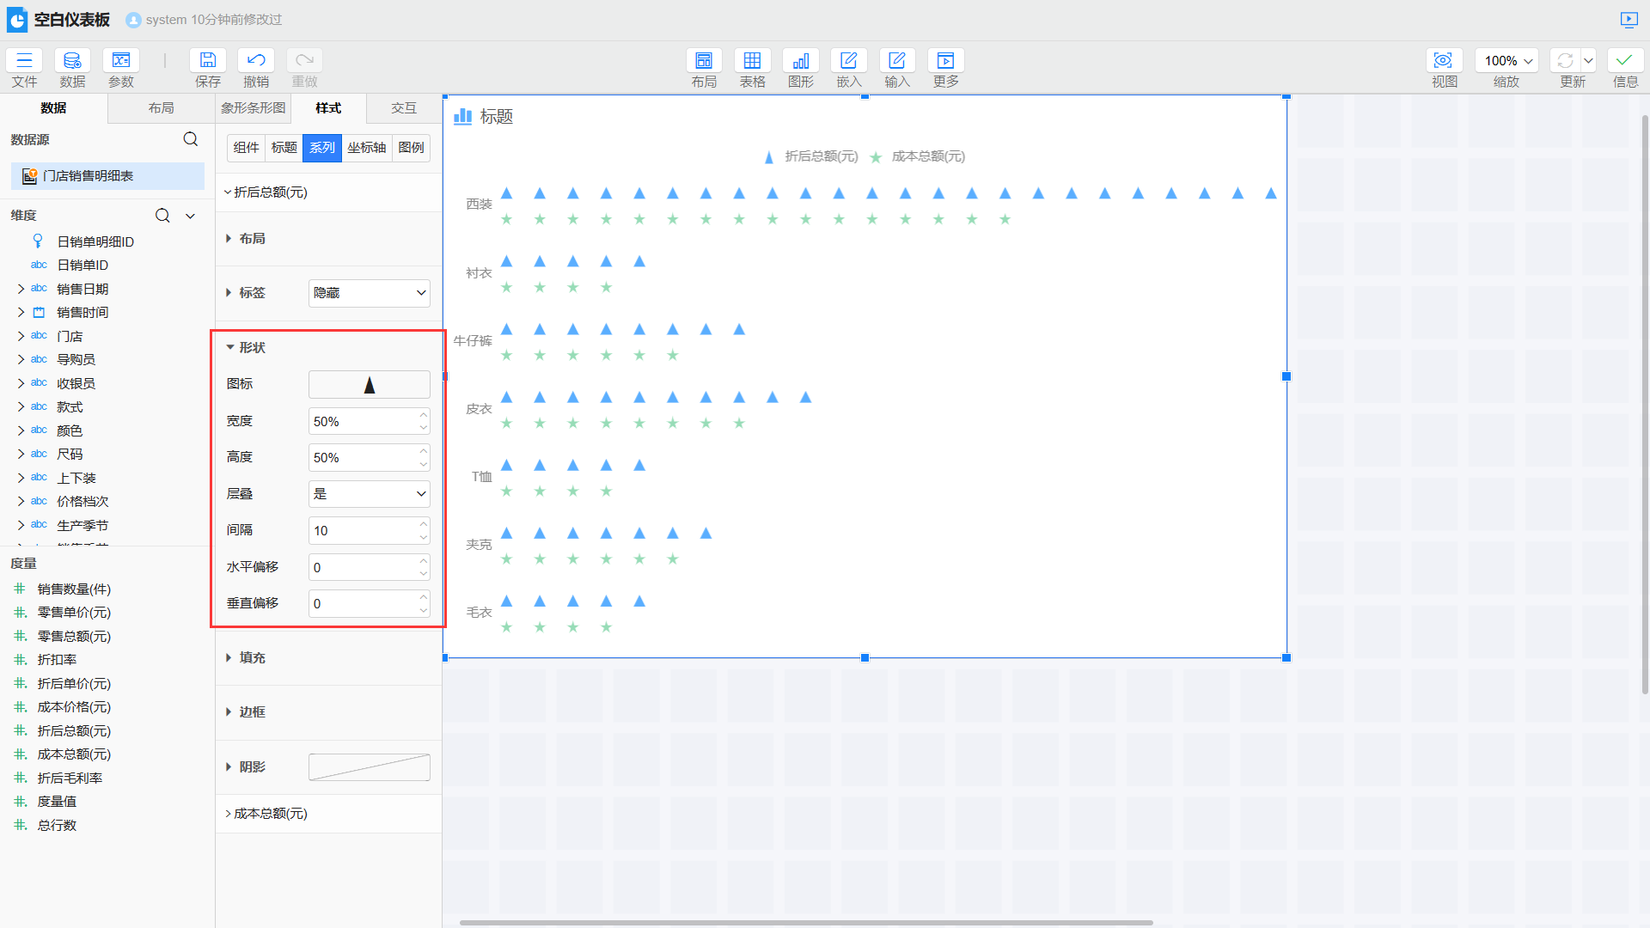1650x928 pixels.
Task: Search the data source with magnifier icon
Action: click(191, 139)
